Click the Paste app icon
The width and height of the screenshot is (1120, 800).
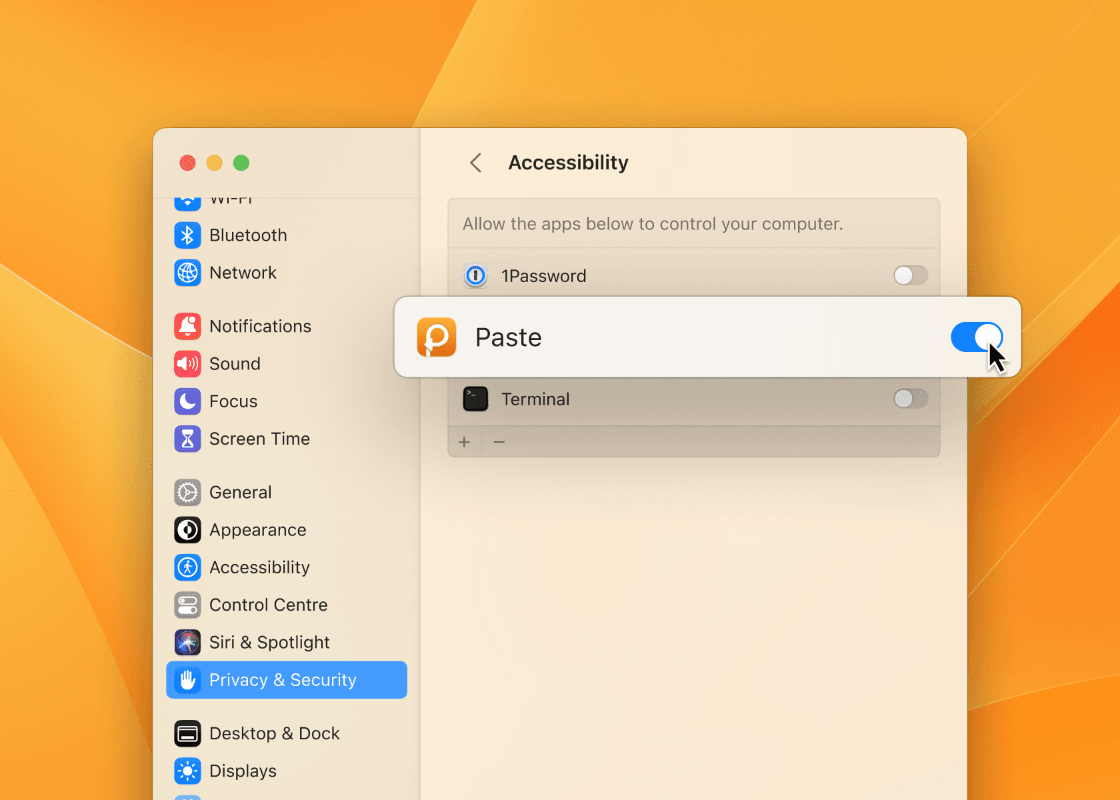(437, 337)
